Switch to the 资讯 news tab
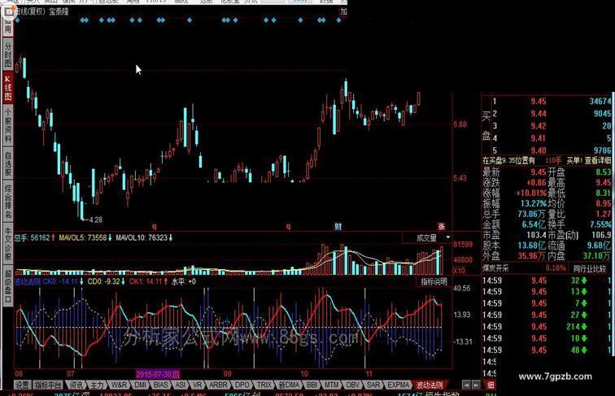Viewport: 615px width, 396px height. pyautogui.click(x=76, y=385)
